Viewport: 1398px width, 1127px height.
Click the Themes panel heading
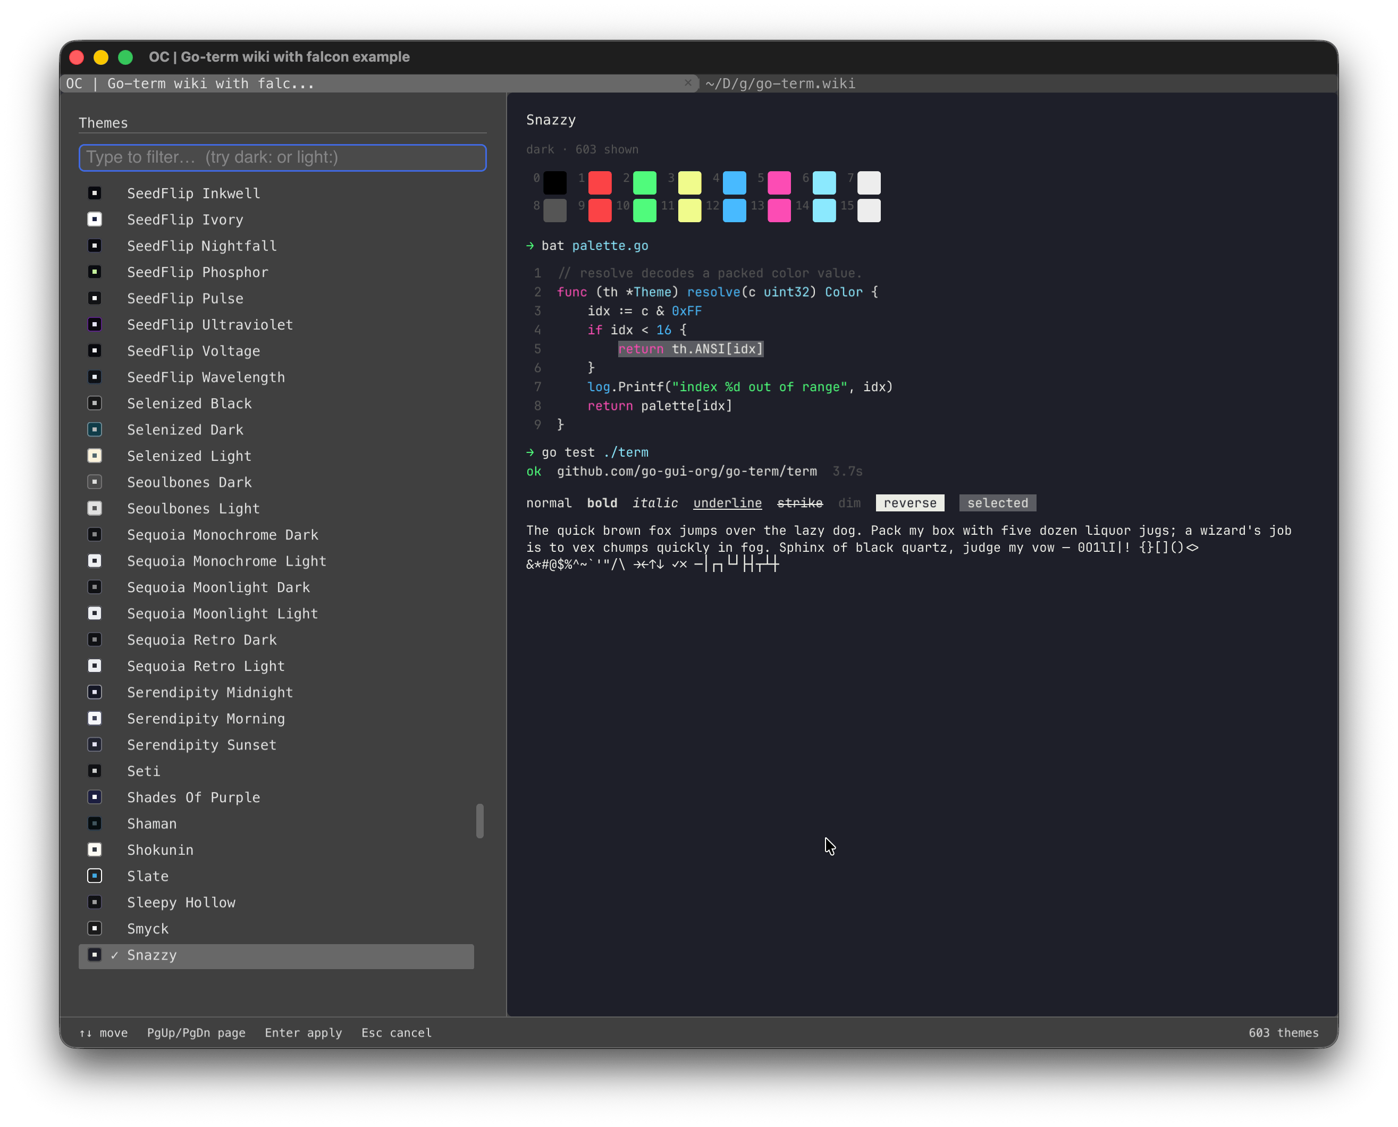click(x=103, y=123)
